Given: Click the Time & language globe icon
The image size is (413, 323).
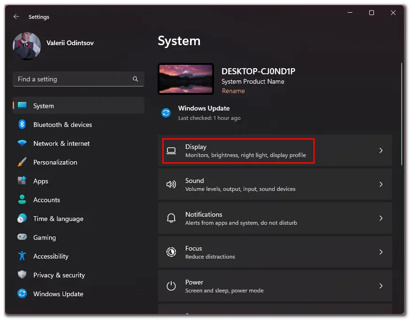Looking at the screenshot, I should point(22,218).
